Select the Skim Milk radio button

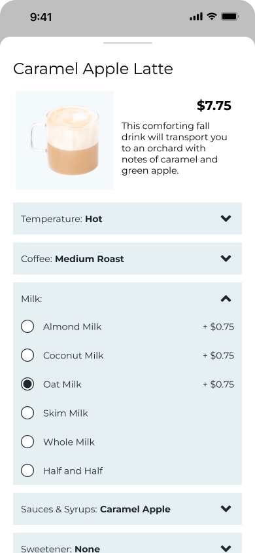click(x=27, y=413)
